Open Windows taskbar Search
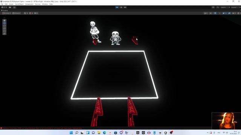The image size is (241, 135). click(x=76, y=132)
